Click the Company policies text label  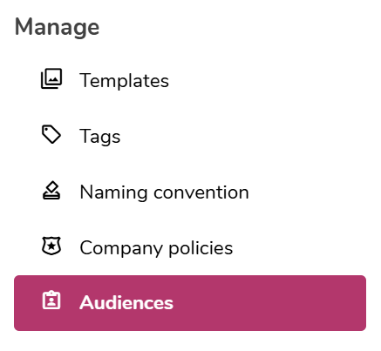[x=156, y=248]
